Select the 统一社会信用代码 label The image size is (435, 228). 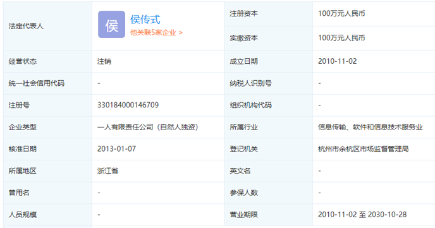pyautogui.click(x=36, y=83)
